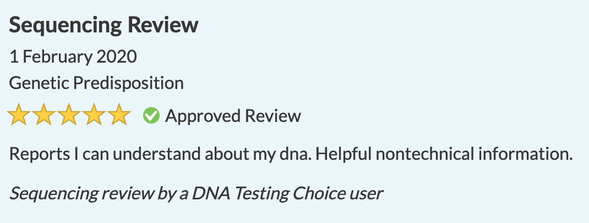Select the third gold rating star
Viewport: 589px width, 223px height.
pos(69,114)
